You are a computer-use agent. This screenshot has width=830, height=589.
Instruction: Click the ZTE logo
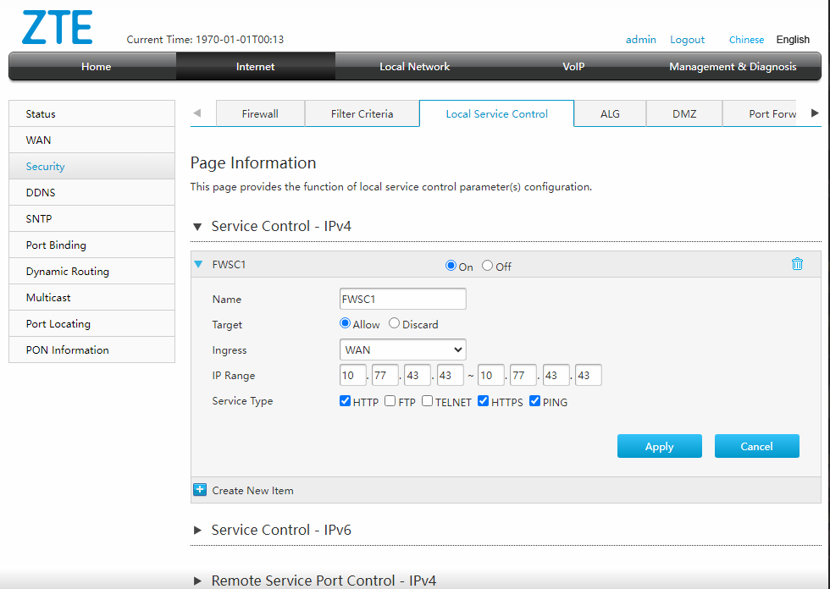click(x=58, y=27)
